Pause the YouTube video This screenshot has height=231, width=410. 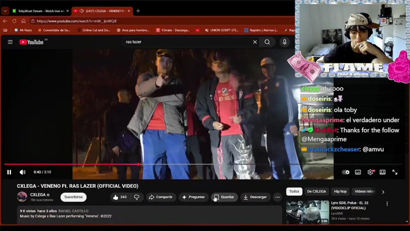[9, 172]
